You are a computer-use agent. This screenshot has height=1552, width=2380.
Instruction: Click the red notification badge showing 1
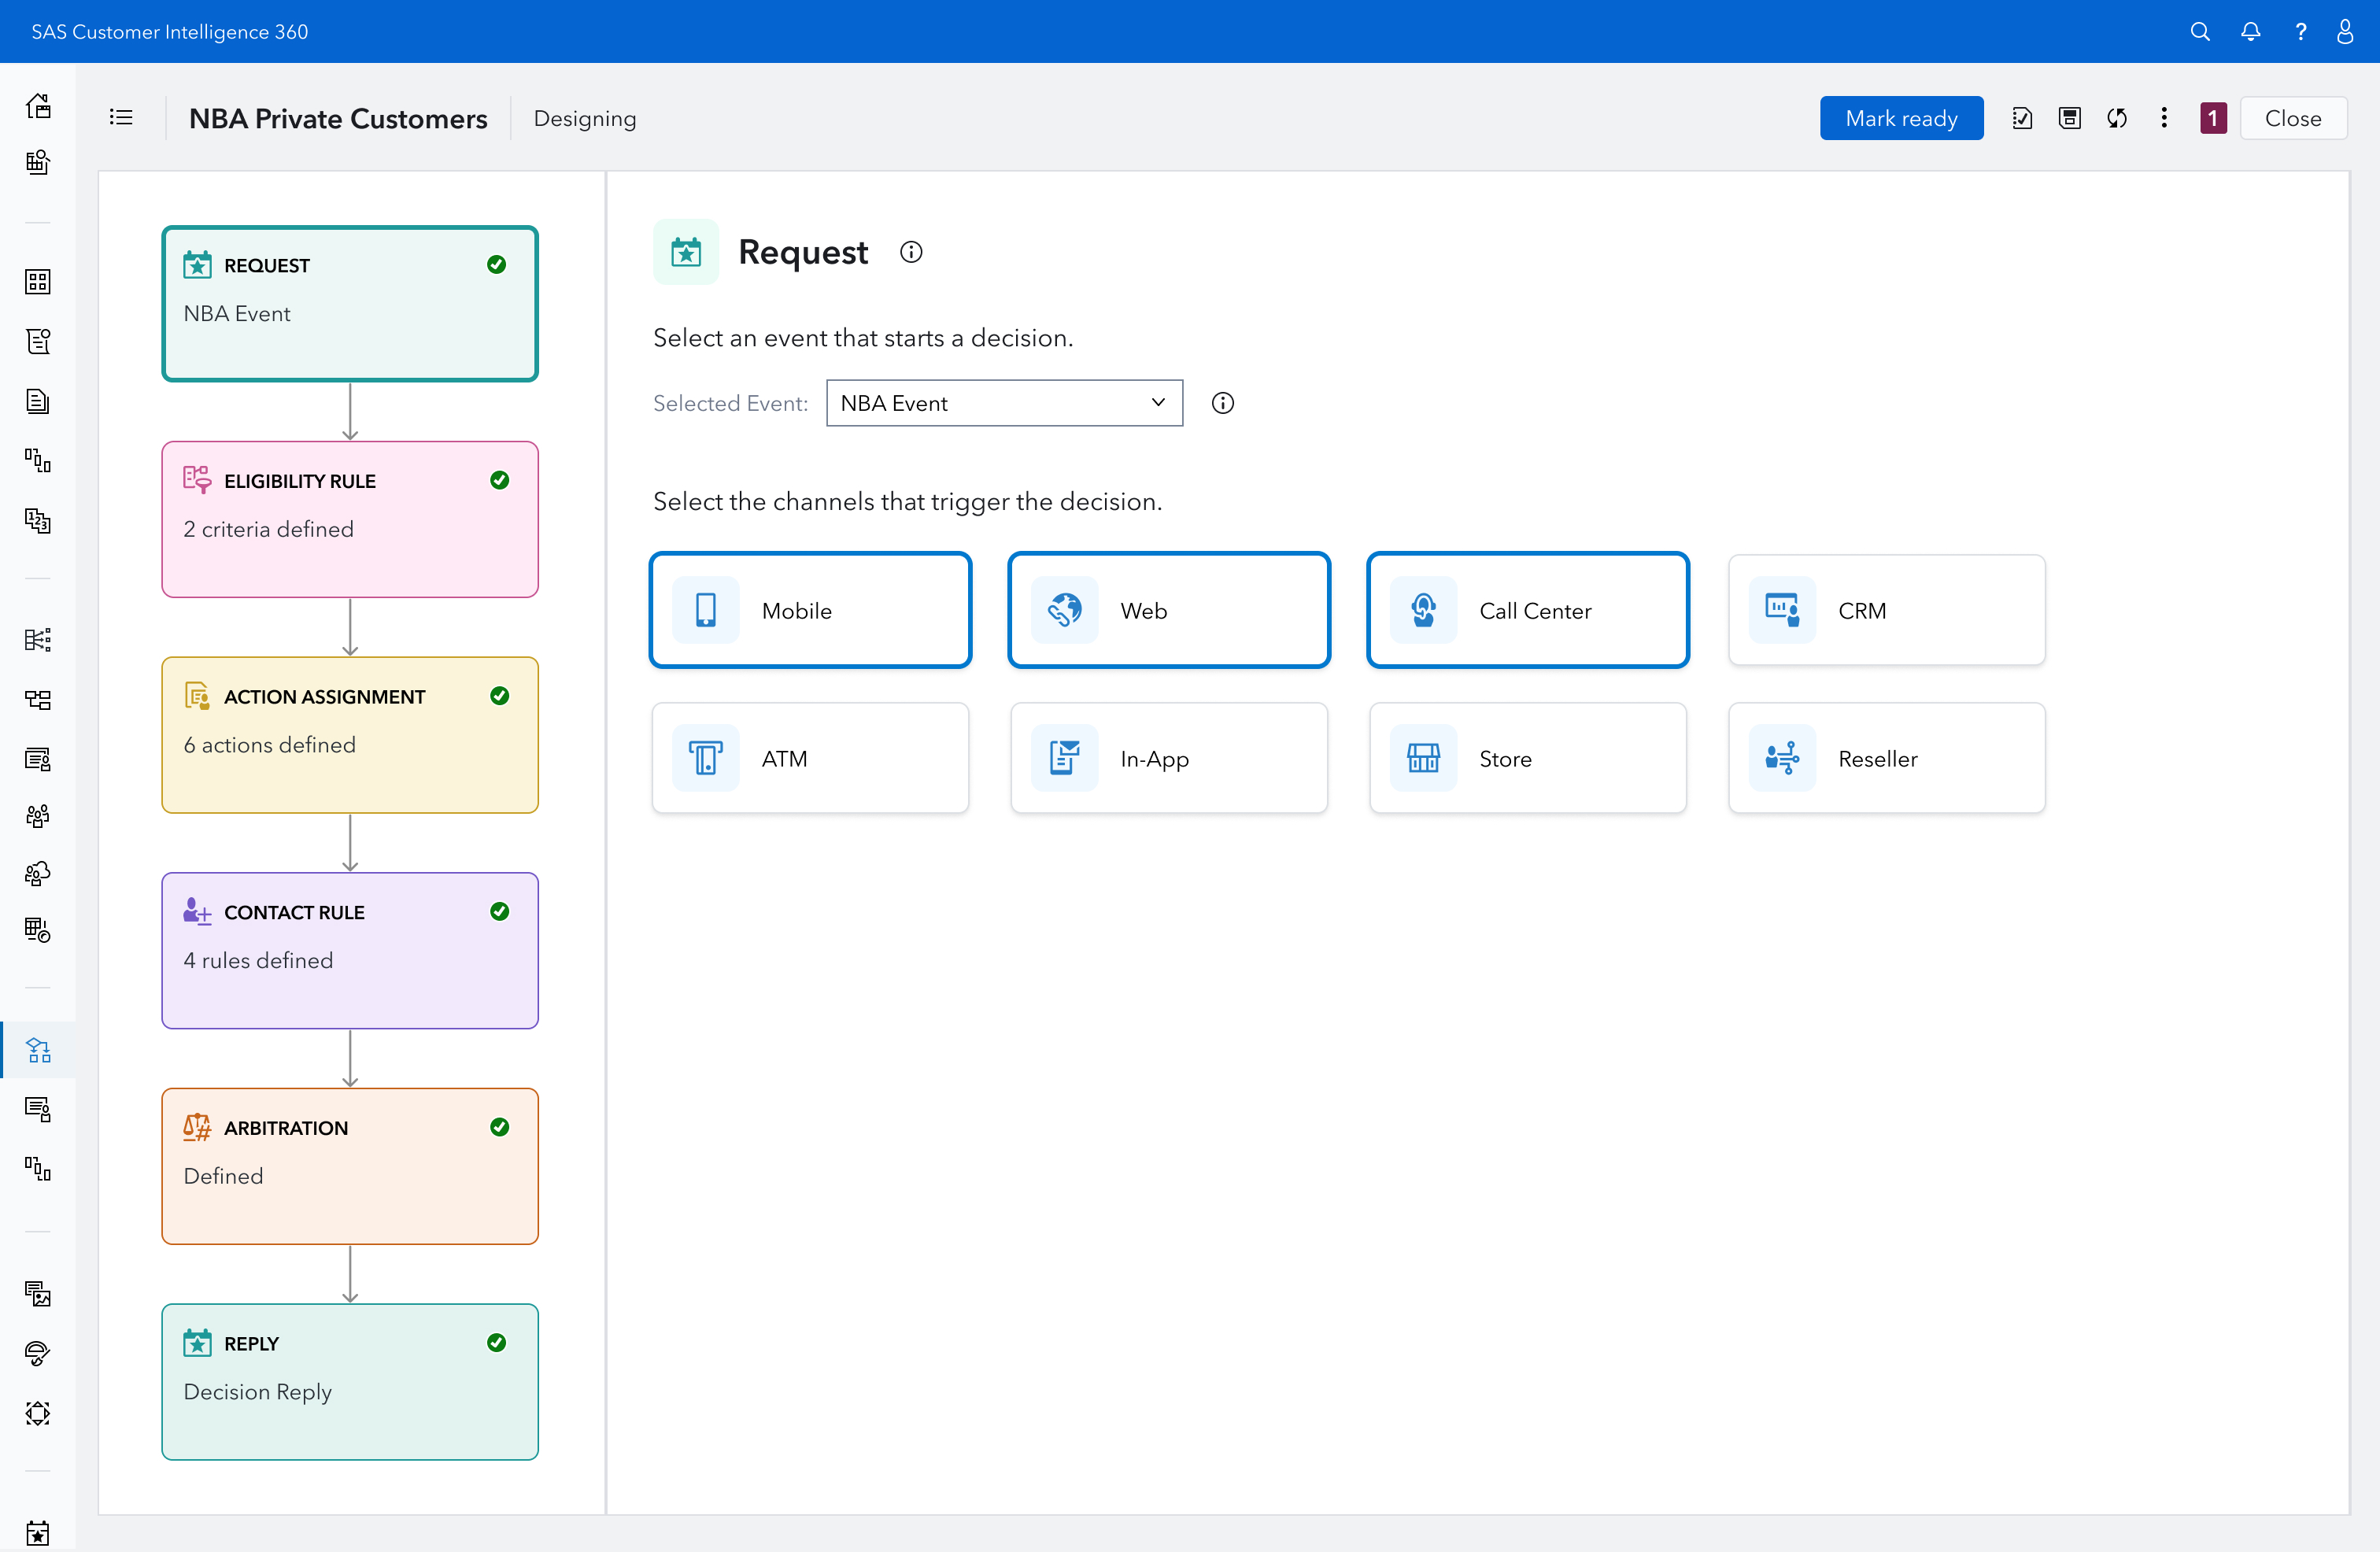[2213, 118]
